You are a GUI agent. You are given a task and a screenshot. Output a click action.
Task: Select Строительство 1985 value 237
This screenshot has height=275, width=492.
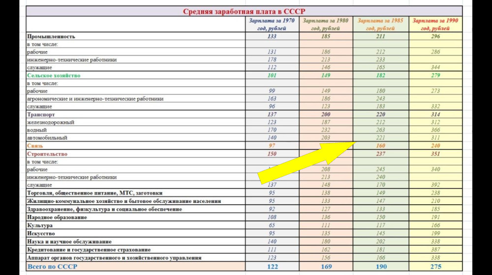(381, 154)
